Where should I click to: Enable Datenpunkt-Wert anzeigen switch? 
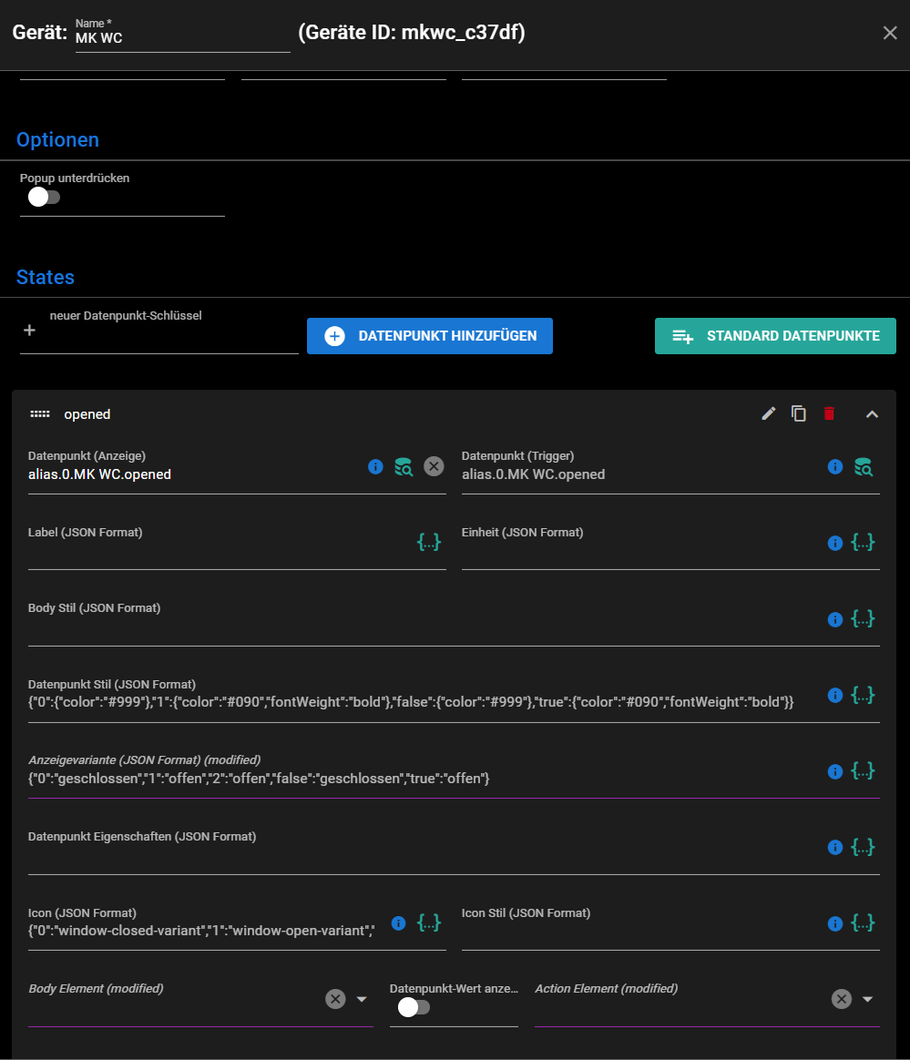tap(414, 1007)
